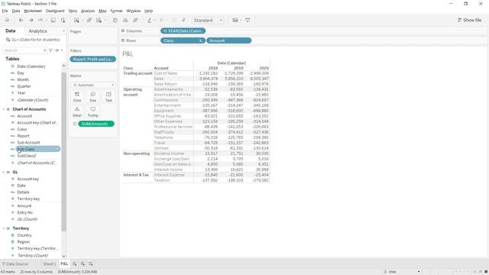The height and width of the screenshot is (275, 489).
Task: Collapse the GL table group
Action: 4,172
